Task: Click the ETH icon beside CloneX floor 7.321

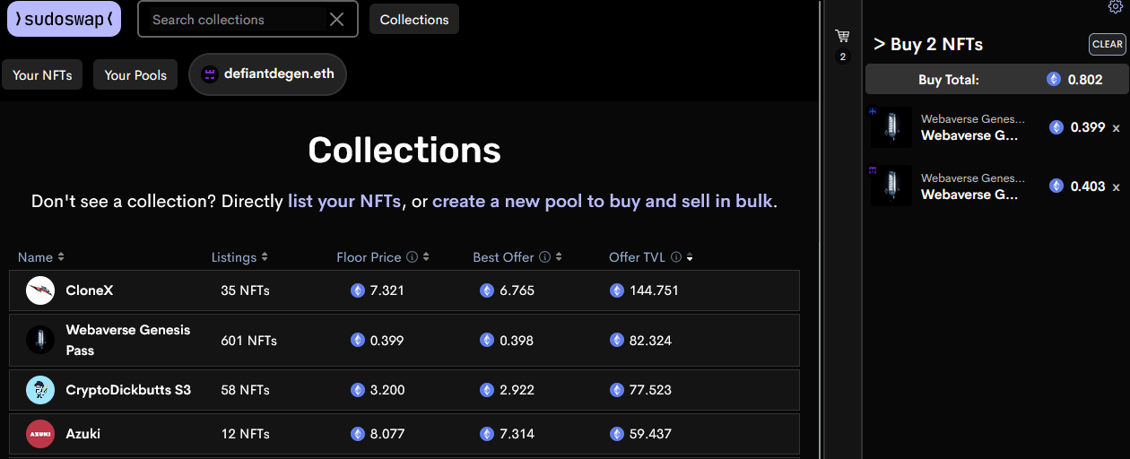Action: (358, 290)
